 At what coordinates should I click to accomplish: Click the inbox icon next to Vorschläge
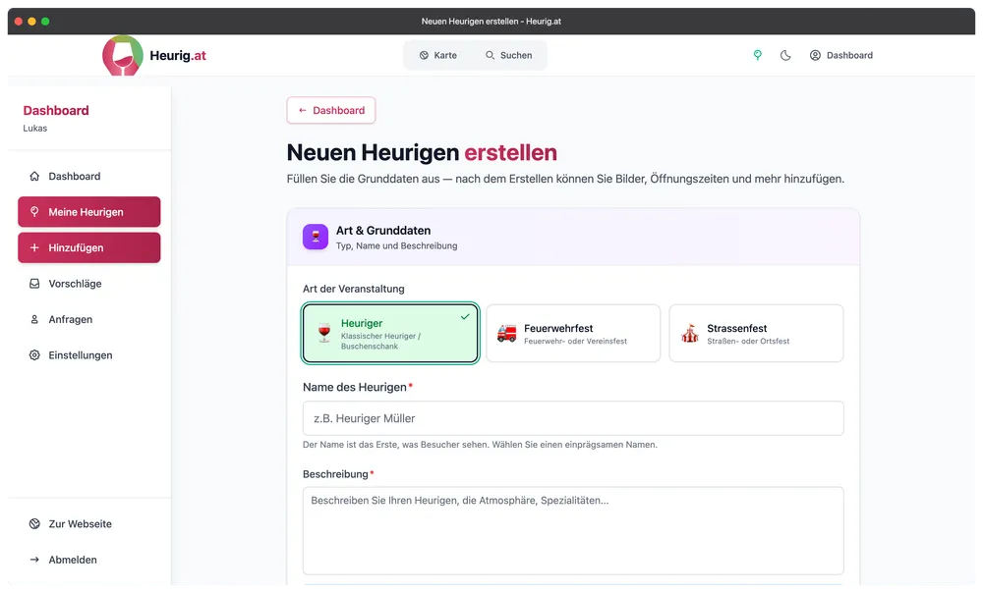tap(34, 284)
